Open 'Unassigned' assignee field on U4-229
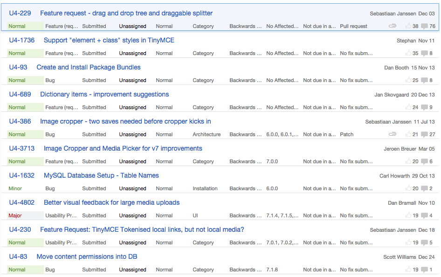Screen dimensions: 441x277 tap(132, 26)
